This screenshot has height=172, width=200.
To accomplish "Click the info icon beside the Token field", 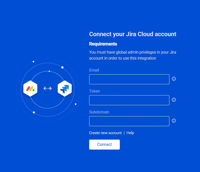I will [x=174, y=100].
